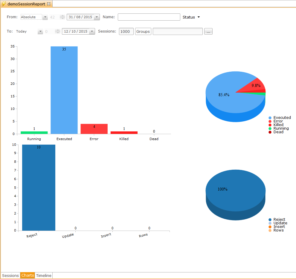Expand the To date 12/10/2015 picker
This screenshot has width=296, height=279.
[92, 32]
